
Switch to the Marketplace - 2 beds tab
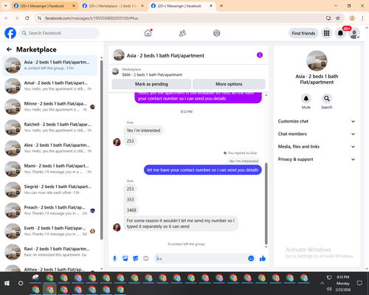point(113,6)
